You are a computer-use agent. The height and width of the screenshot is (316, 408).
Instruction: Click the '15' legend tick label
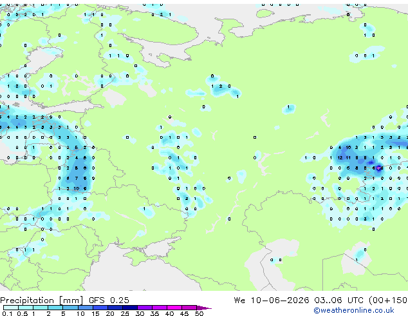click(95, 313)
